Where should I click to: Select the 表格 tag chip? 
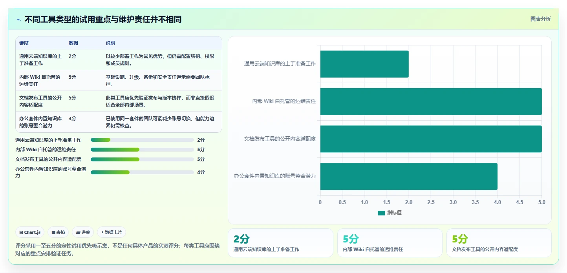(58, 232)
